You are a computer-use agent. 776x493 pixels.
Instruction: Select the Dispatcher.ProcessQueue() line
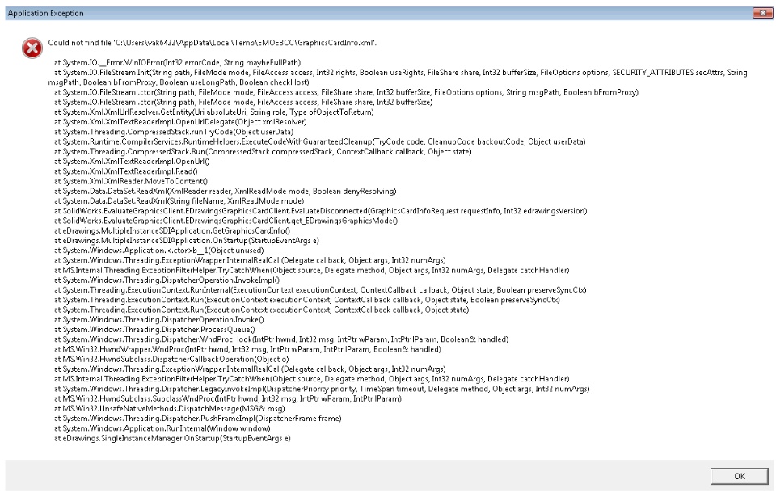coord(154,330)
